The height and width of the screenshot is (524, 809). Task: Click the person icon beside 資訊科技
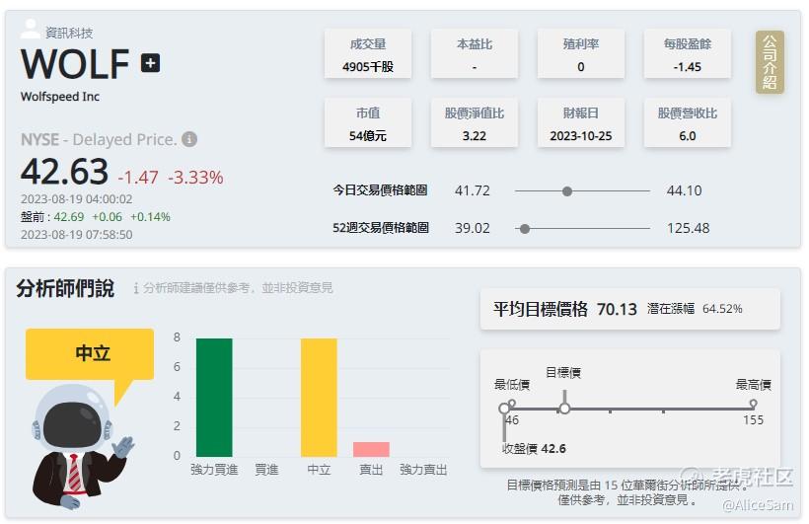30,29
